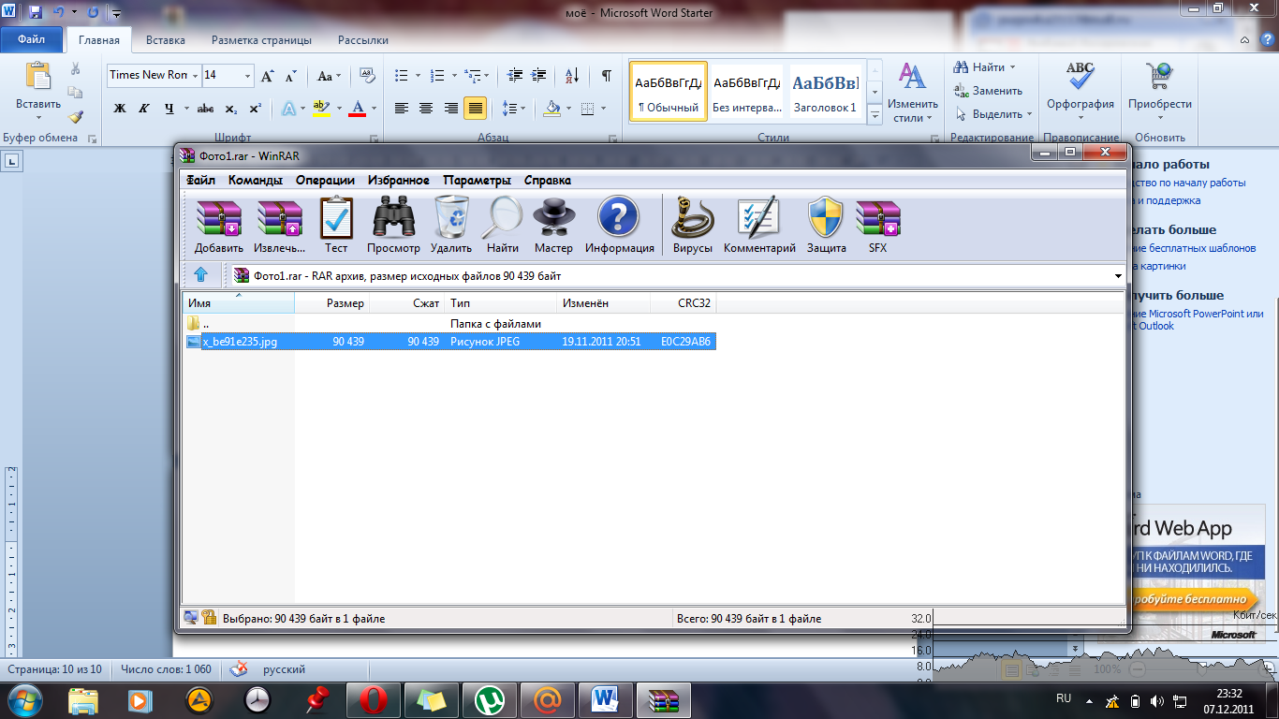
Task: Open the Мастер (Wizard) icon
Action: click(553, 225)
